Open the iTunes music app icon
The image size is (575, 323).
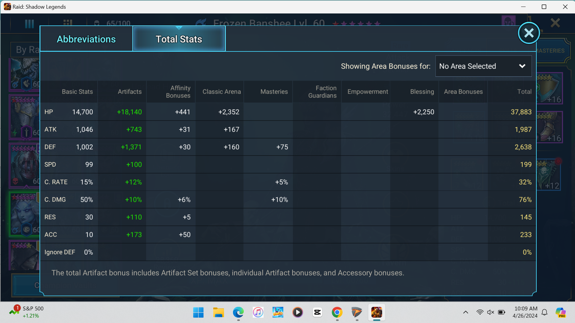click(258, 313)
